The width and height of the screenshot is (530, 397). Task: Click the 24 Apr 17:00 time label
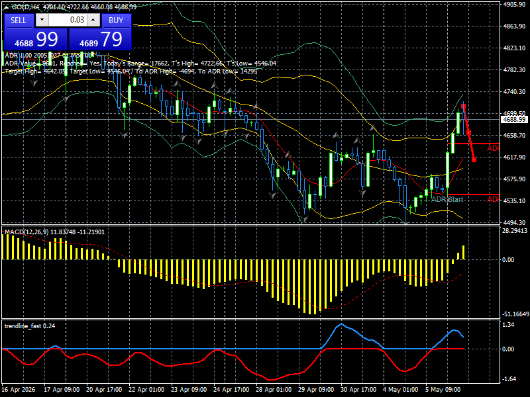point(231,389)
